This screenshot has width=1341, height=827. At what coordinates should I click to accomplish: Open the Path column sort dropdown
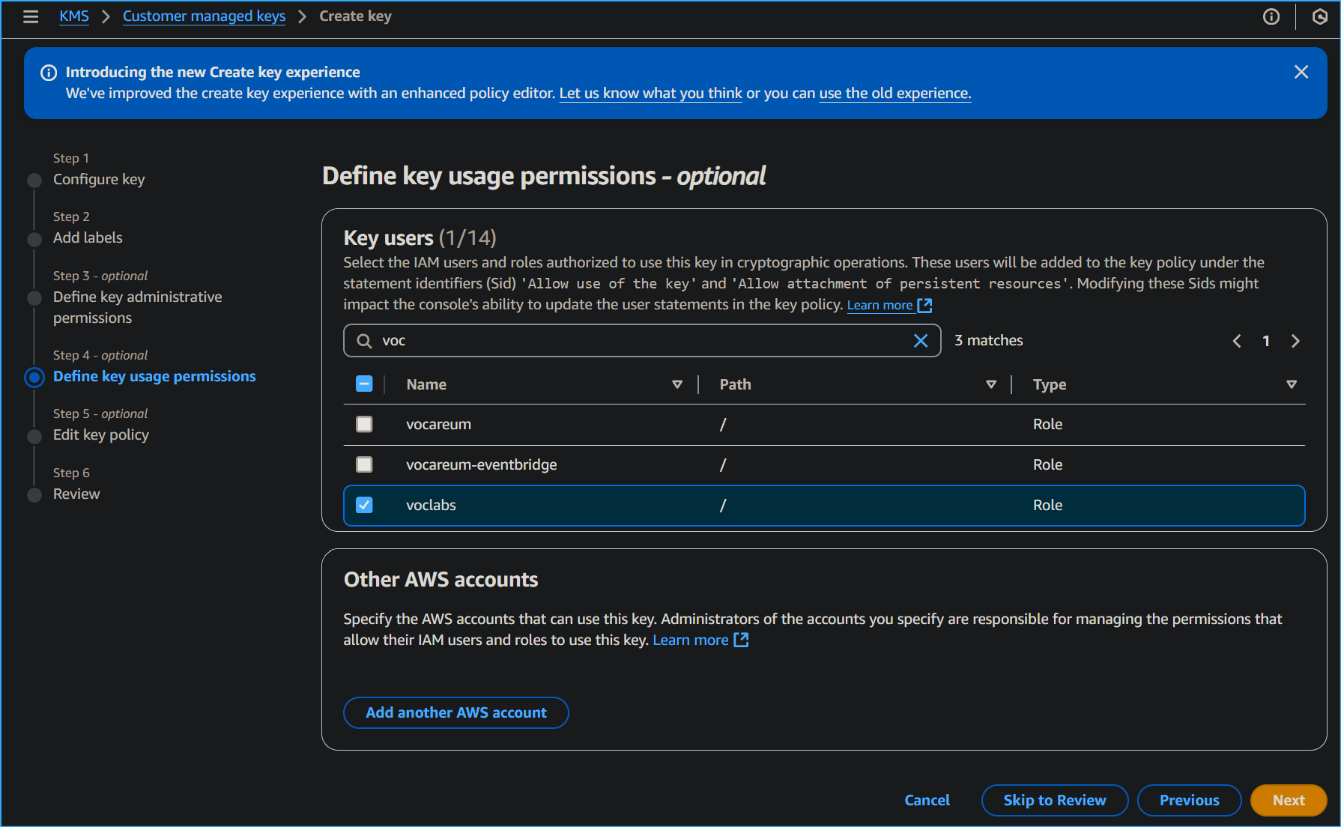991,384
